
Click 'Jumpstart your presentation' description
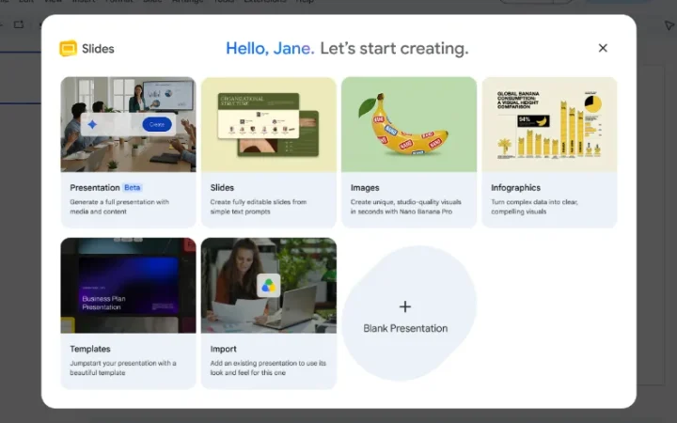tap(123, 368)
